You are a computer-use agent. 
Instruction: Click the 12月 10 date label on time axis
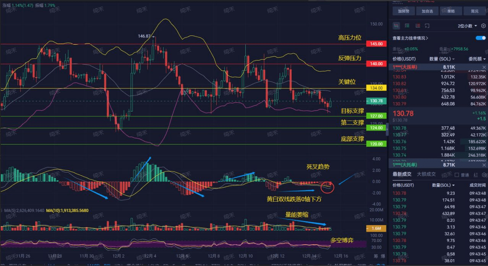pos(245,256)
